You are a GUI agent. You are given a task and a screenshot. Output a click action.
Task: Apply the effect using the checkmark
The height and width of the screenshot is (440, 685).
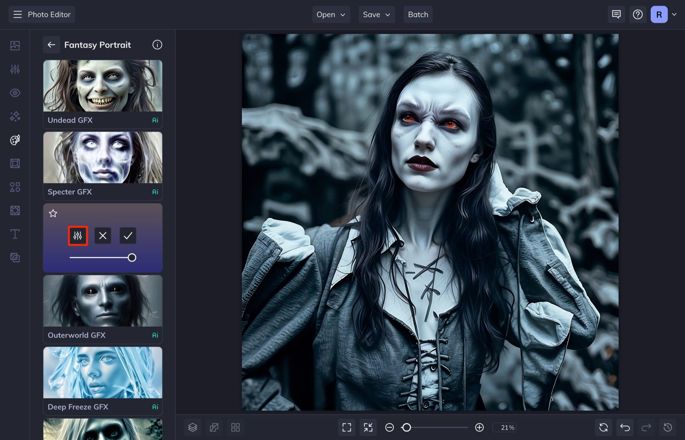pyautogui.click(x=127, y=235)
